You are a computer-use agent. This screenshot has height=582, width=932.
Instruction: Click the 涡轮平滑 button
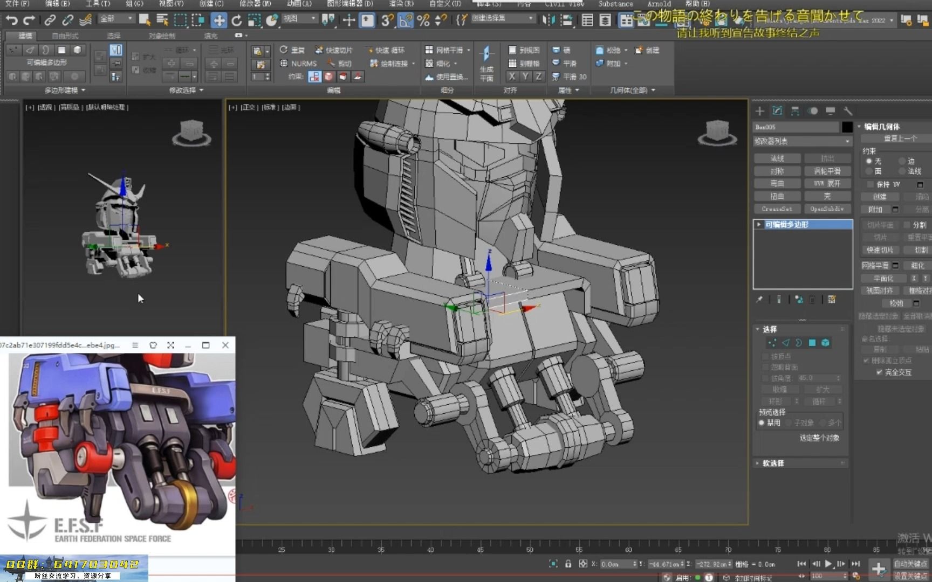point(827,170)
